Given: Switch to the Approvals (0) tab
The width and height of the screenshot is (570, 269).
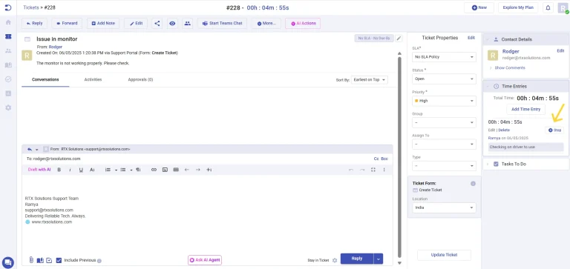Looking at the screenshot, I should [x=140, y=79].
